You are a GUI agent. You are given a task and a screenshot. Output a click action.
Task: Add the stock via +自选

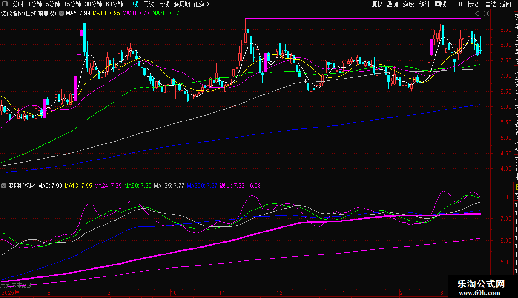[x=489, y=5]
